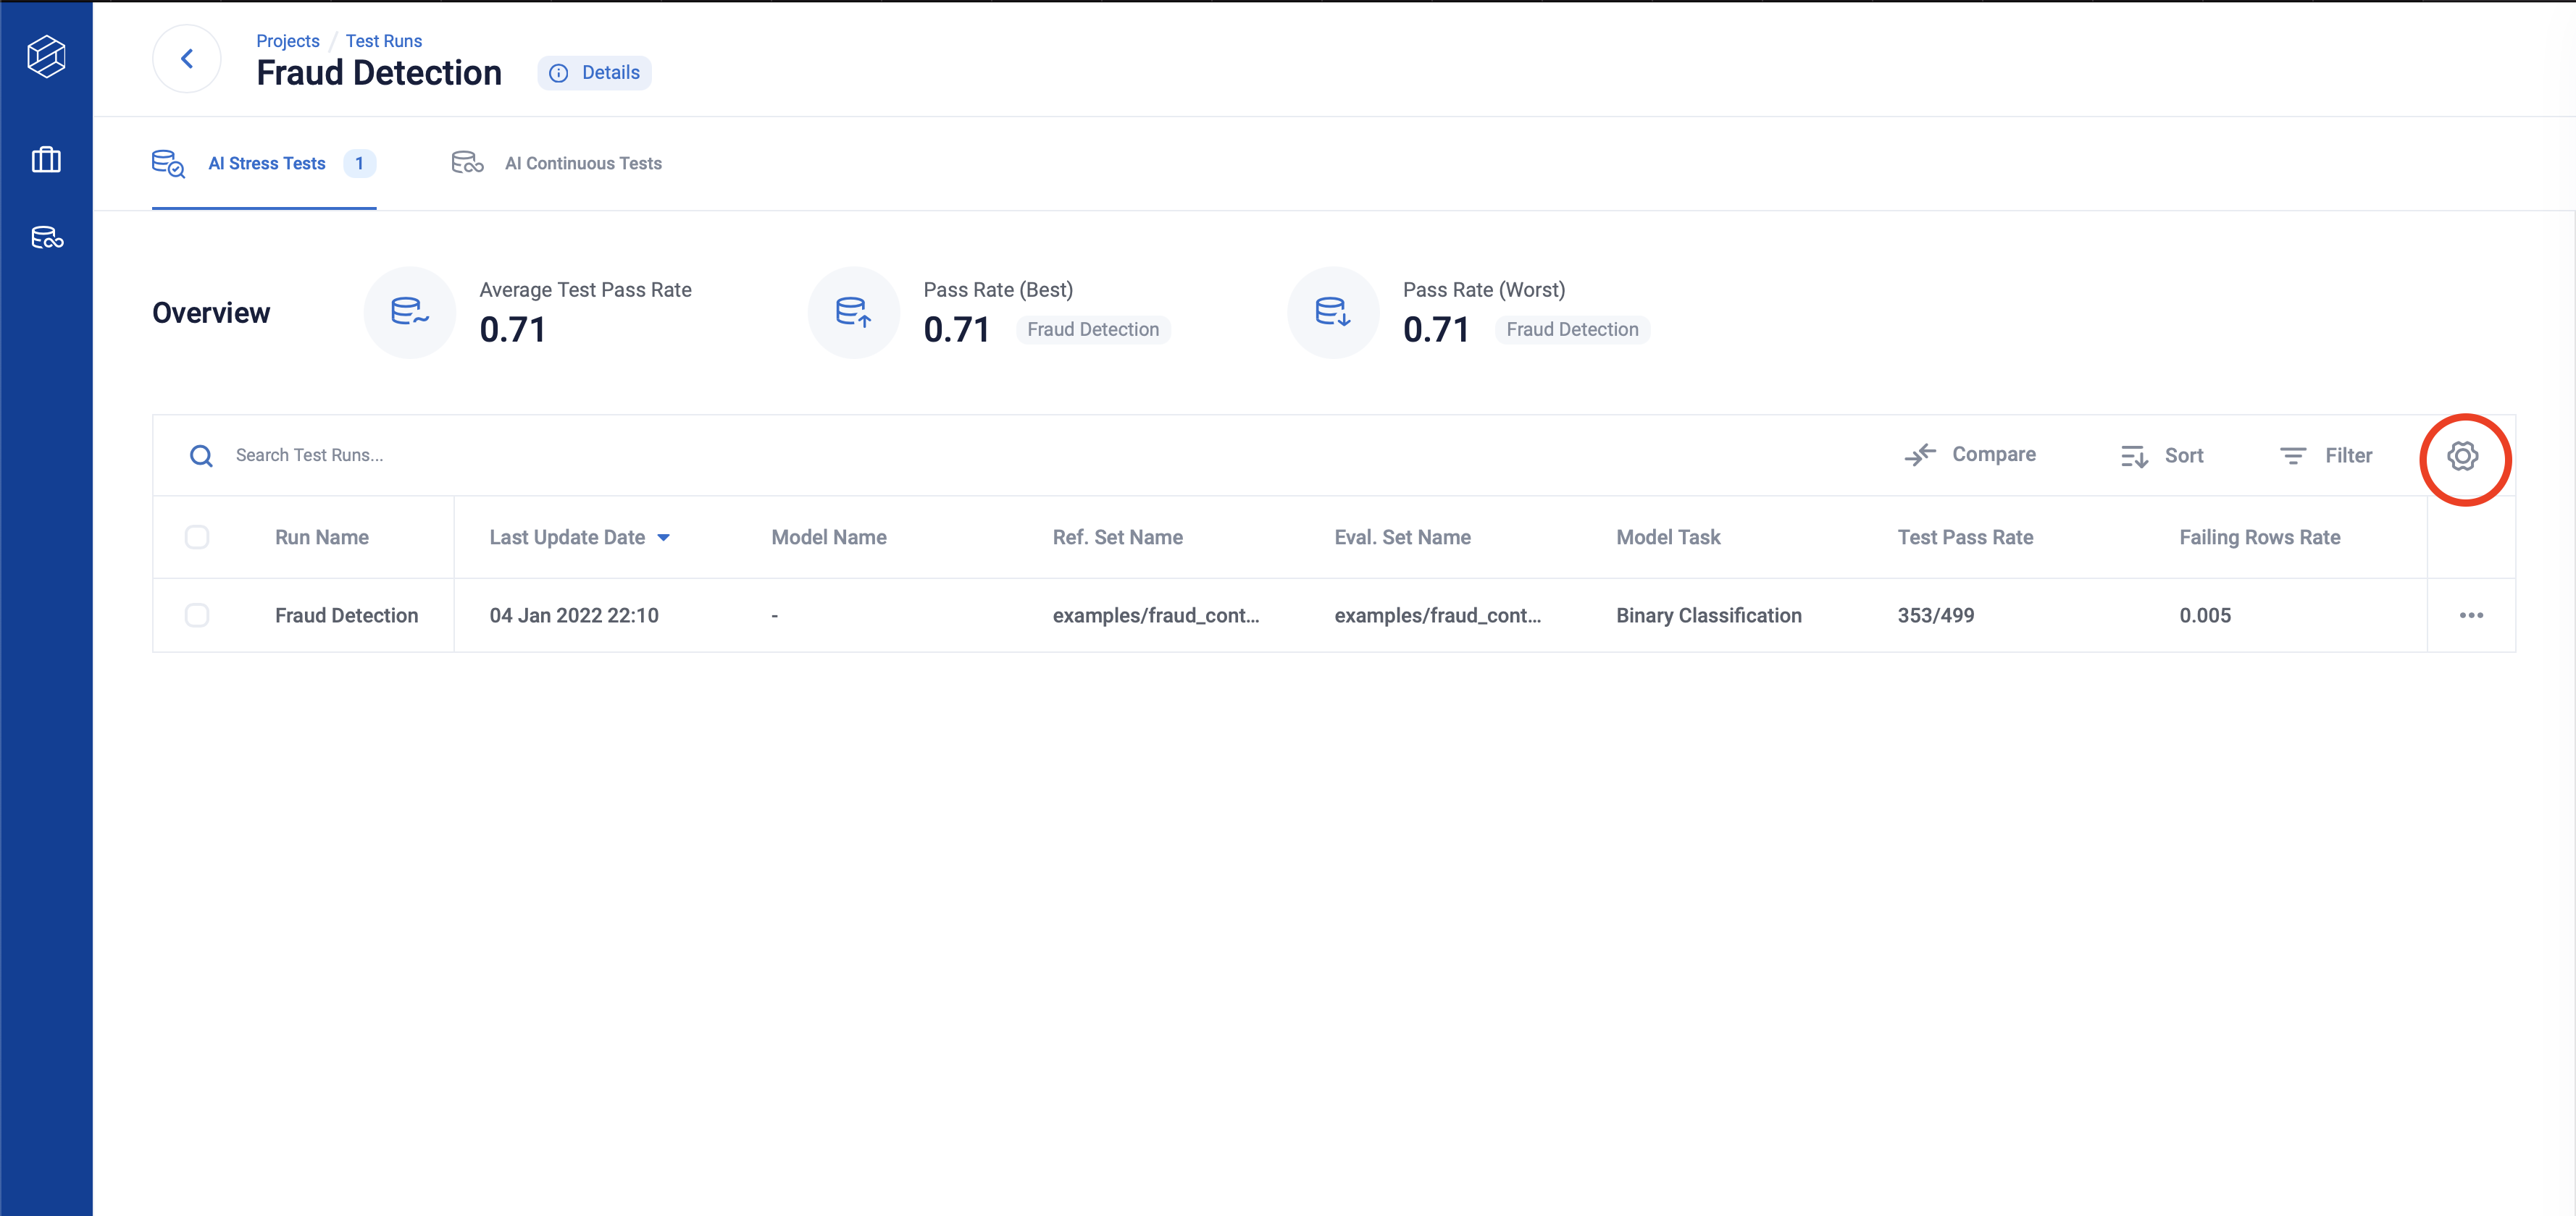Viewport: 2576px width, 1216px height.
Task: Open the Fraud Detection run name
Action: [x=346, y=615]
